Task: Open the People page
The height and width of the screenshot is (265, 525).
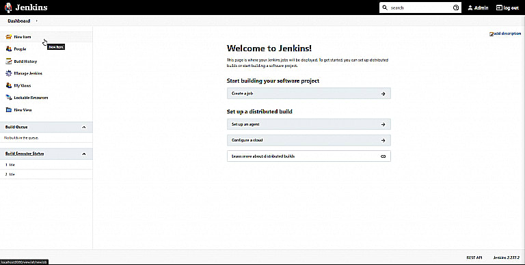Action: click(20, 49)
